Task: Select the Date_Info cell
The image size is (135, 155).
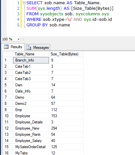Action: [x=31, y=91]
